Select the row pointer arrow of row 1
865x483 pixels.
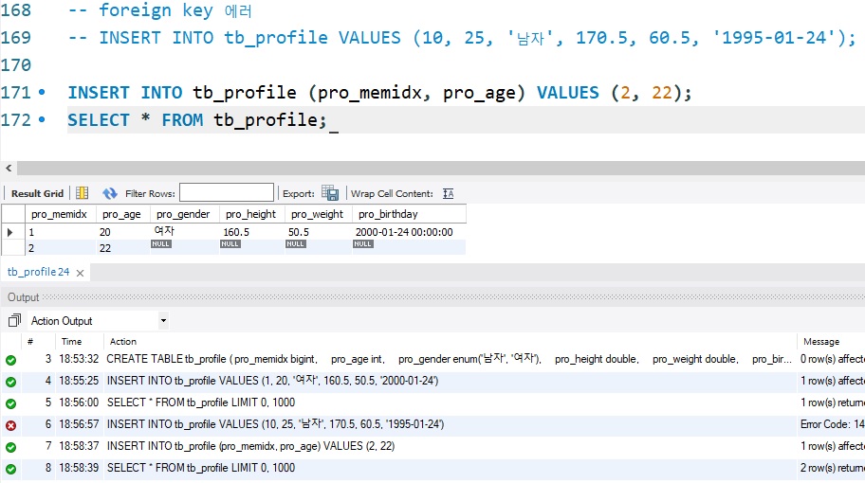point(9,232)
